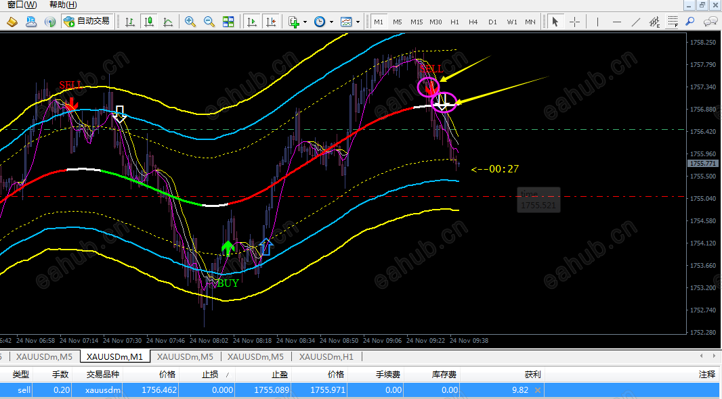Switch chart to line chart mode
Viewport: 722px width, 399px height.
point(168,22)
